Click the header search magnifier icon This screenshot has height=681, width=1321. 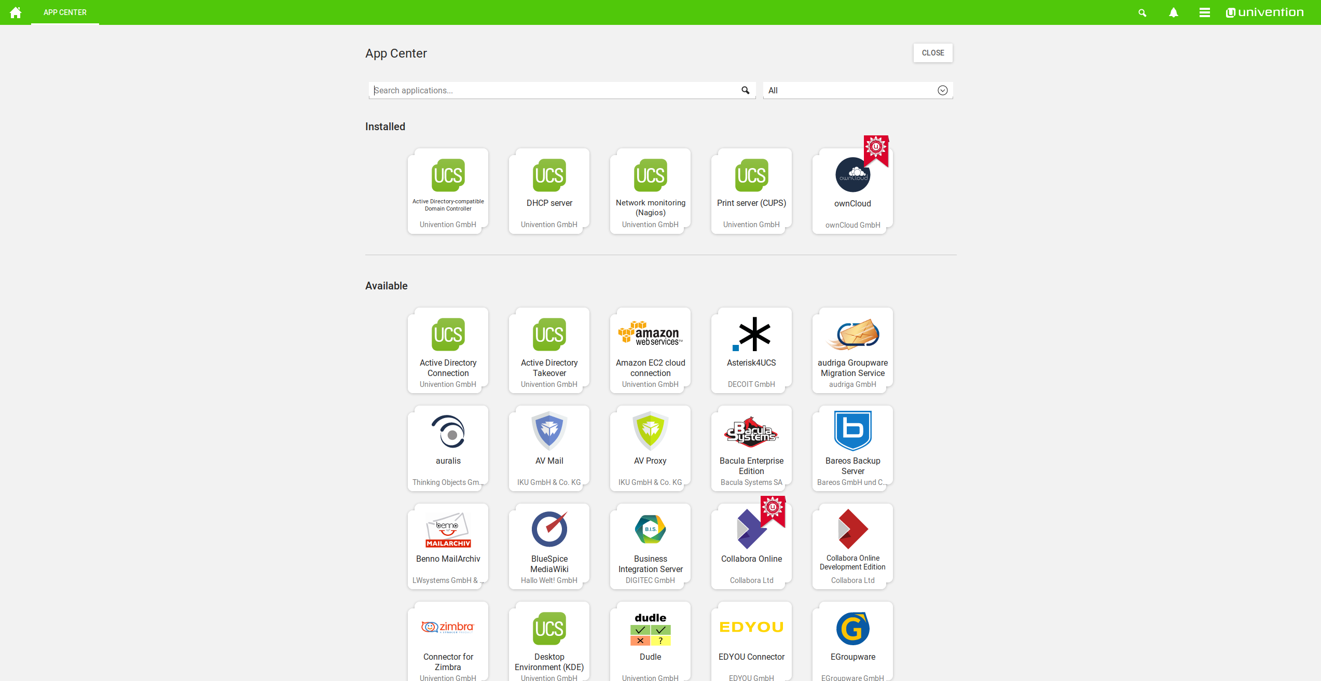tap(1142, 12)
